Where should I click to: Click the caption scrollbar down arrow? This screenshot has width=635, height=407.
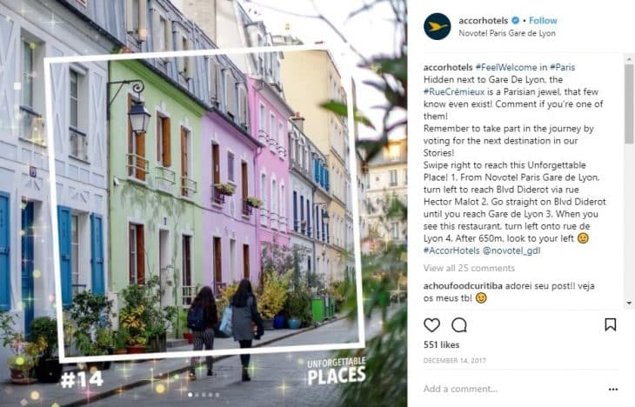[x=629, y=303]
